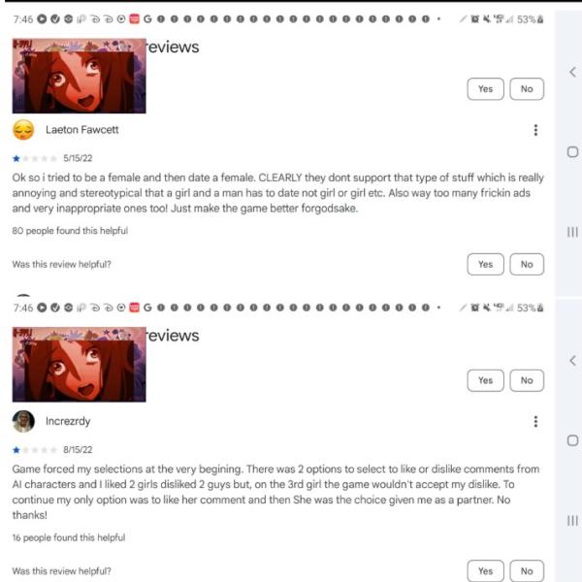Mark Laeton Fawcett review not helpful with No
The image size is (582, 582).
coord(527,264)
